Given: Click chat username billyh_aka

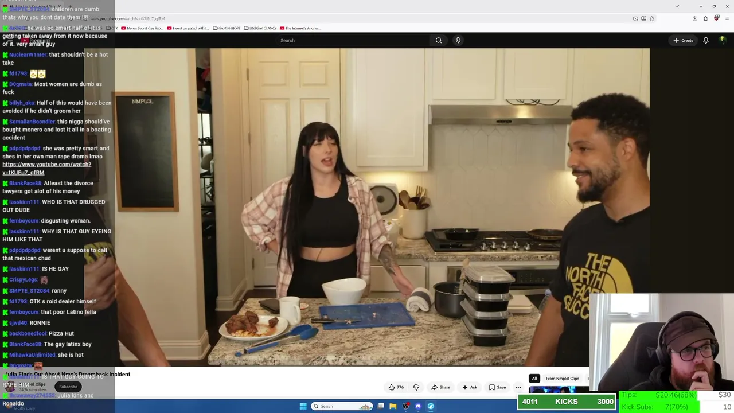Looking at the screenshot, I should tap(22, 103).
